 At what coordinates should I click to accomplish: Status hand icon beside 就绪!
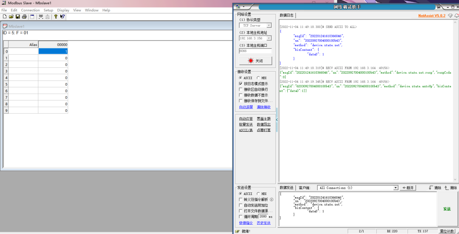pyautogui.click(x=238, y=231)
